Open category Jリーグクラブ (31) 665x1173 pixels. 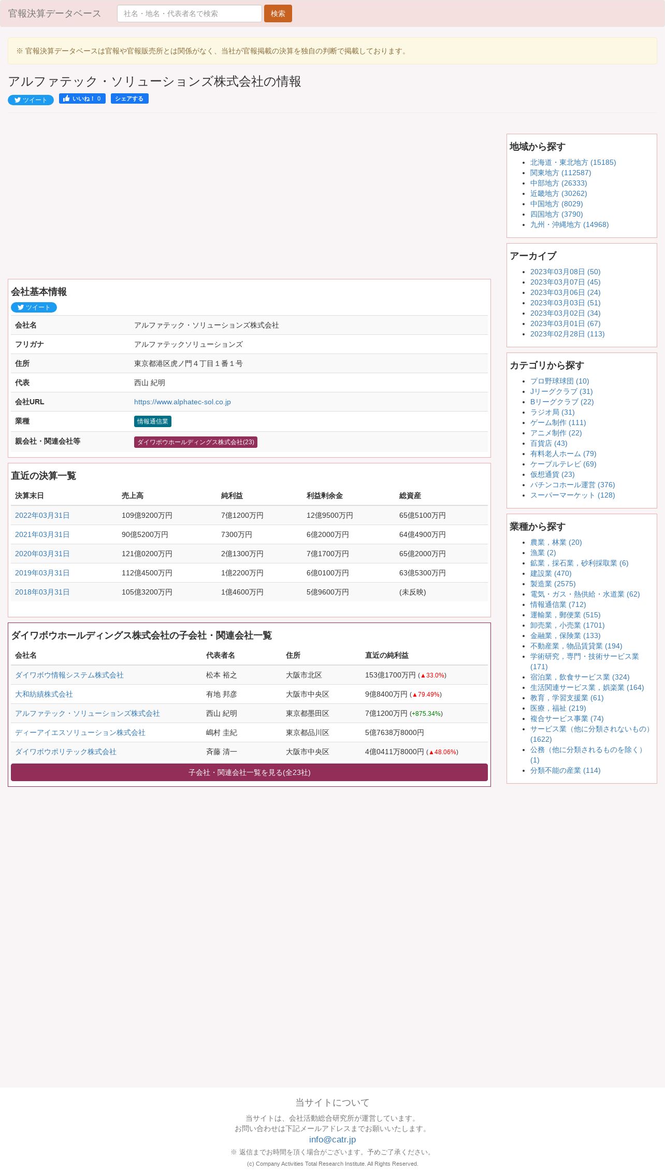pos(561,391)
